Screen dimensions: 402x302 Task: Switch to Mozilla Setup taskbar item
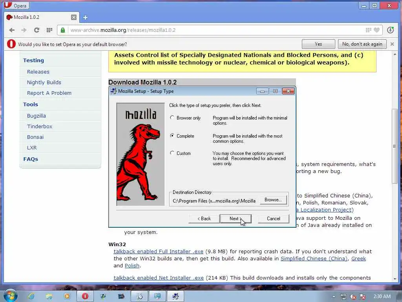pyautogui.click(x=175, y=296)
